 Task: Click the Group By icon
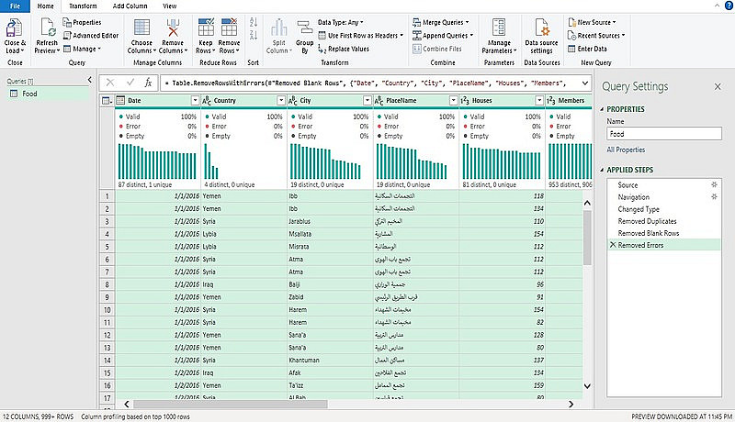tap(304, 26)
